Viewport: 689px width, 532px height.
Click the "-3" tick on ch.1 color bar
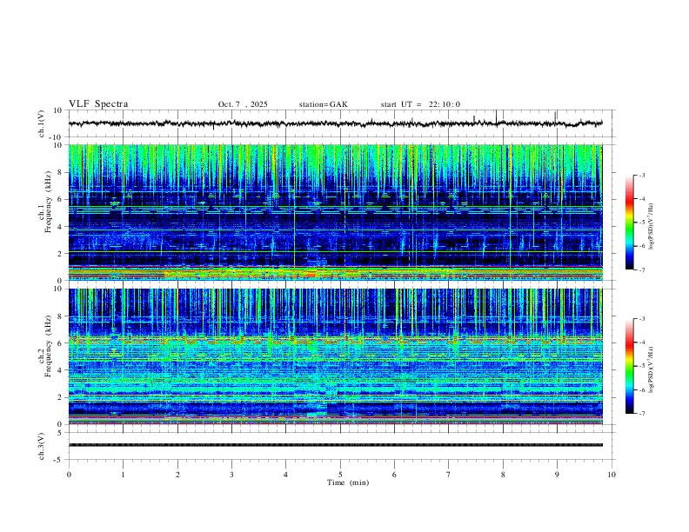coord(641,175)
